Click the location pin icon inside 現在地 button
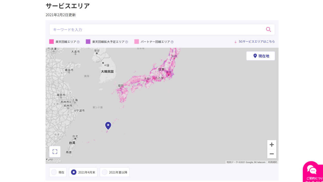 (x=255, y=56)
